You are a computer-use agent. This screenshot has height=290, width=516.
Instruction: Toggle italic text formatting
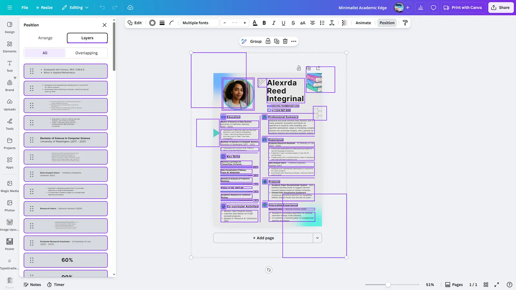click(x=274, y=23)
